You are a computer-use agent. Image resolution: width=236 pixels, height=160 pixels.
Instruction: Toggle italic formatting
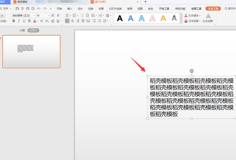tap(19, 21)
